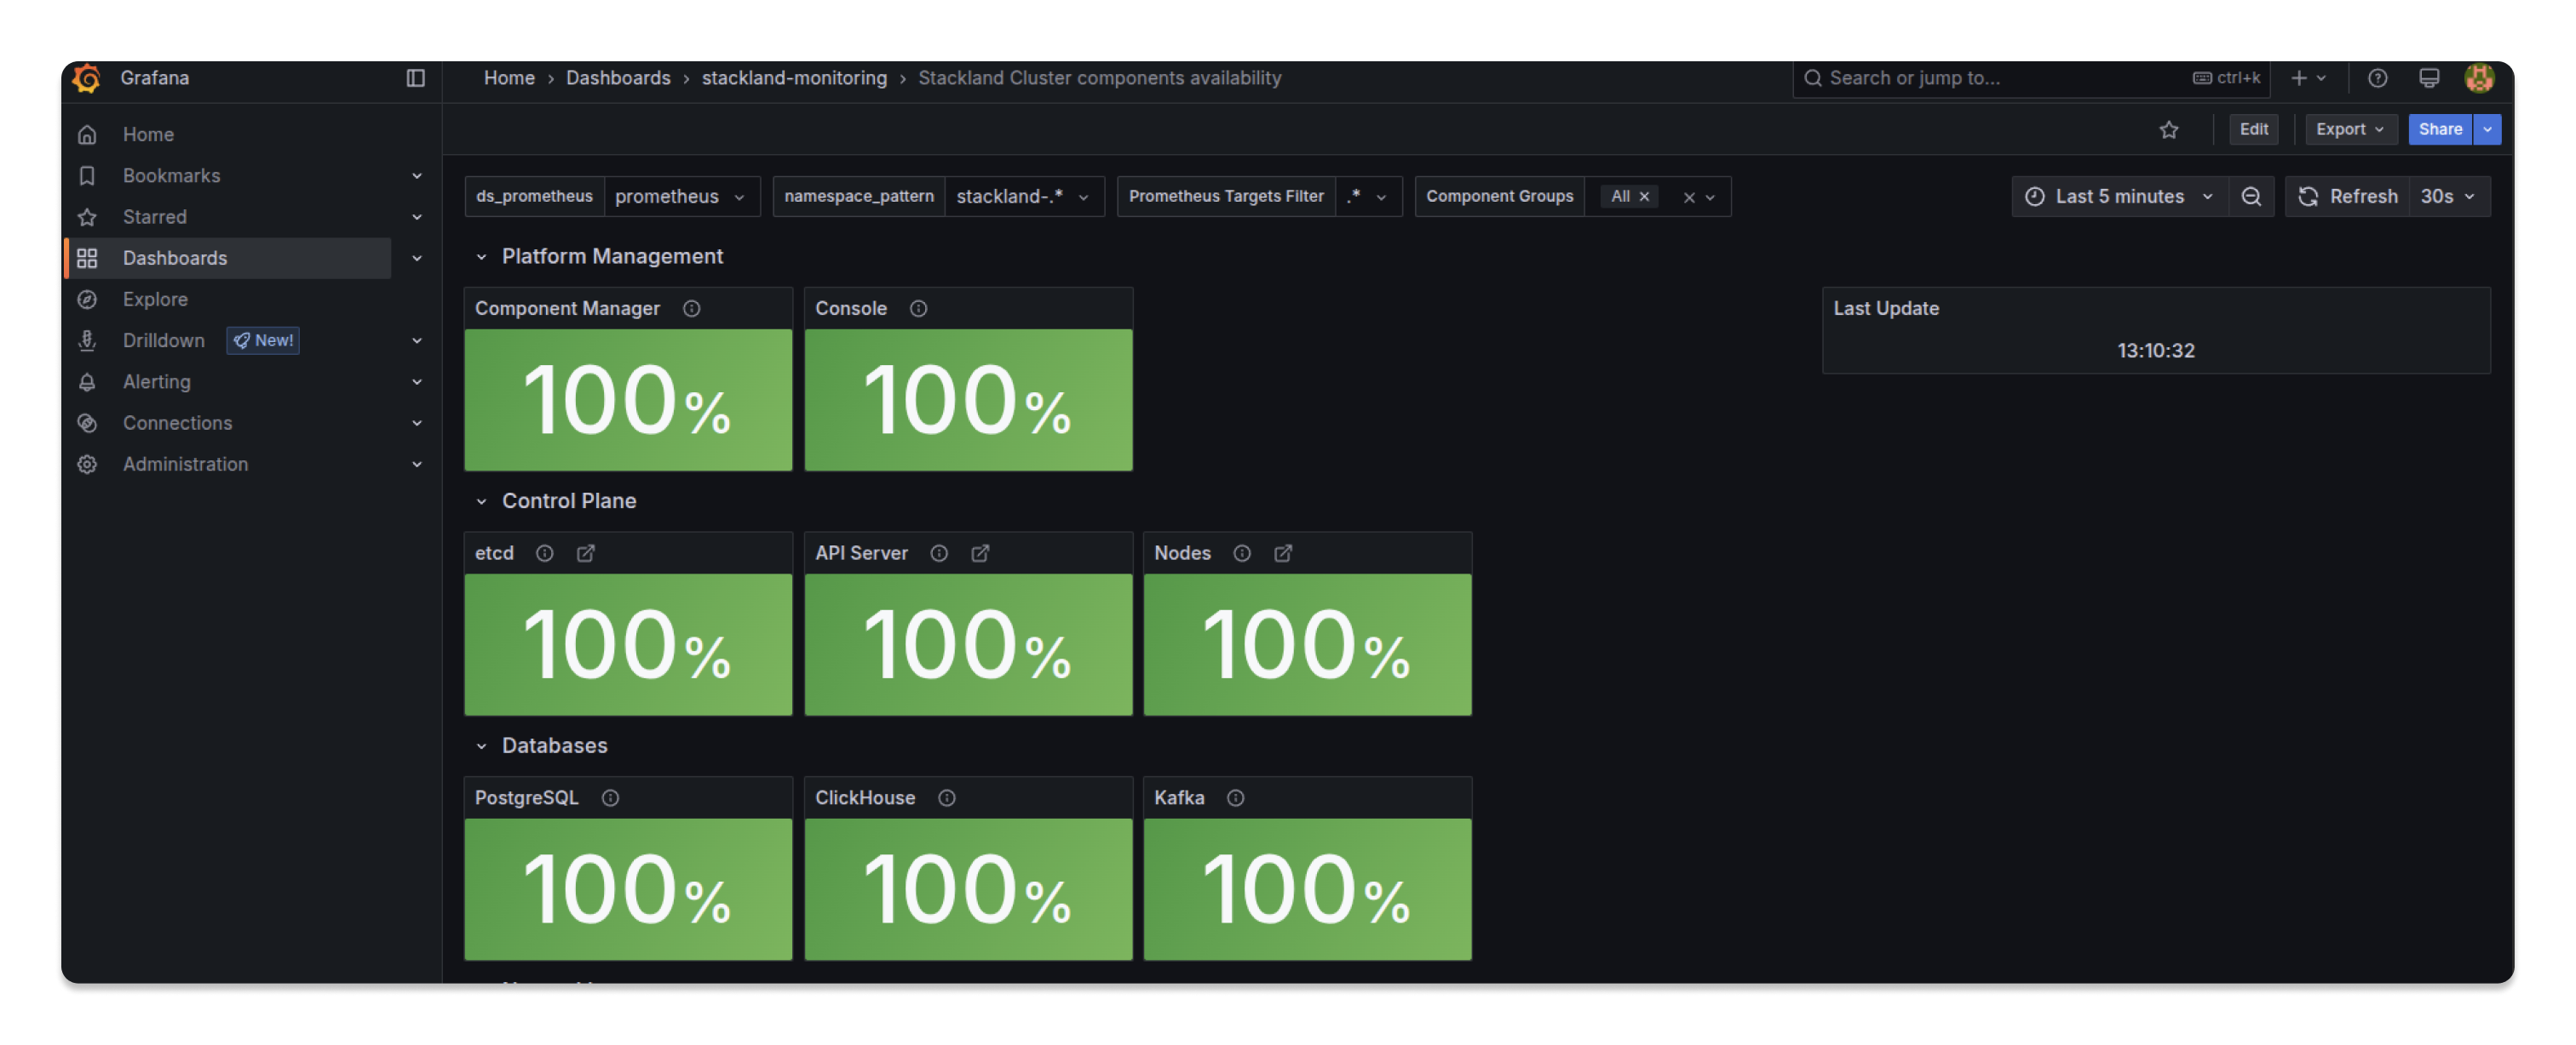
Task: Open Connections in the sidebar
Action: (177, 423)
